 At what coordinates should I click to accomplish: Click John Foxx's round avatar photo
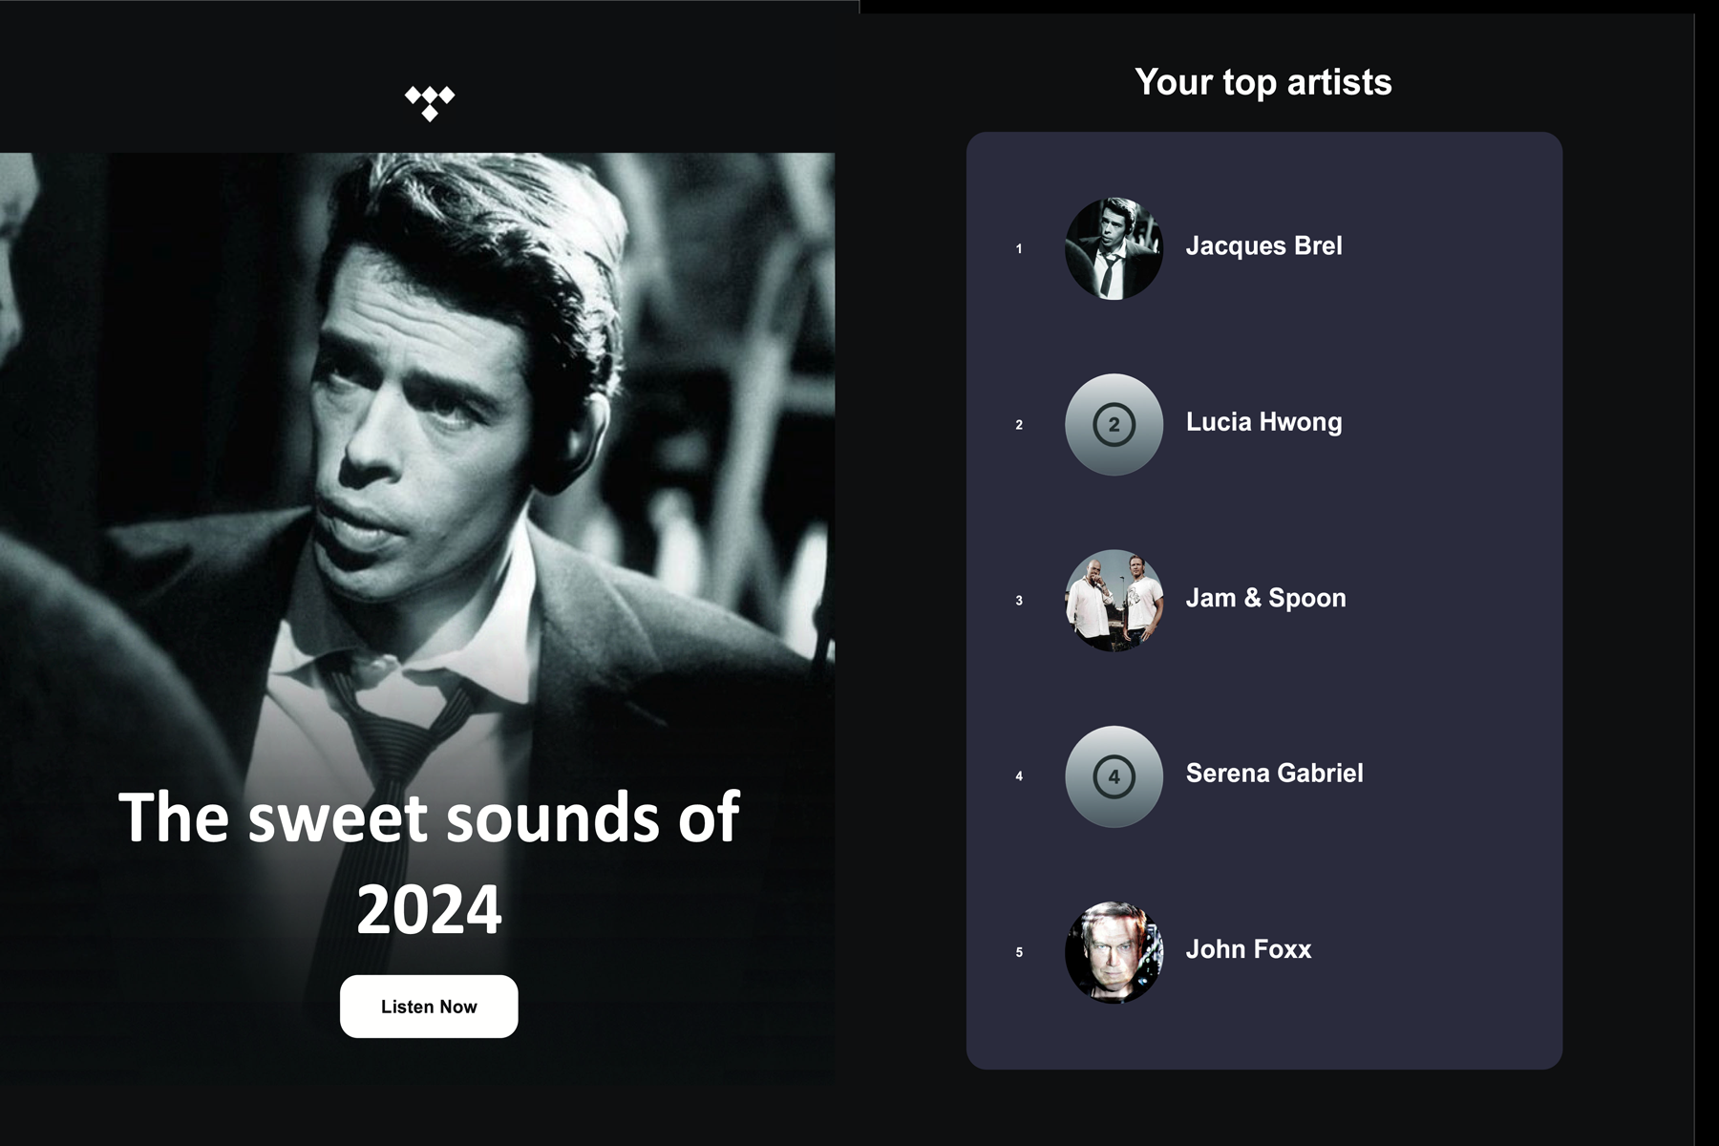[x=1114, y=952]
